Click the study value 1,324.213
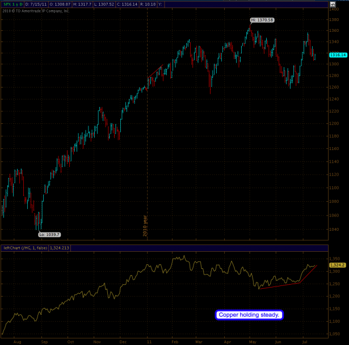The width and height of the screenshot is (349, 345). (59, 248)
